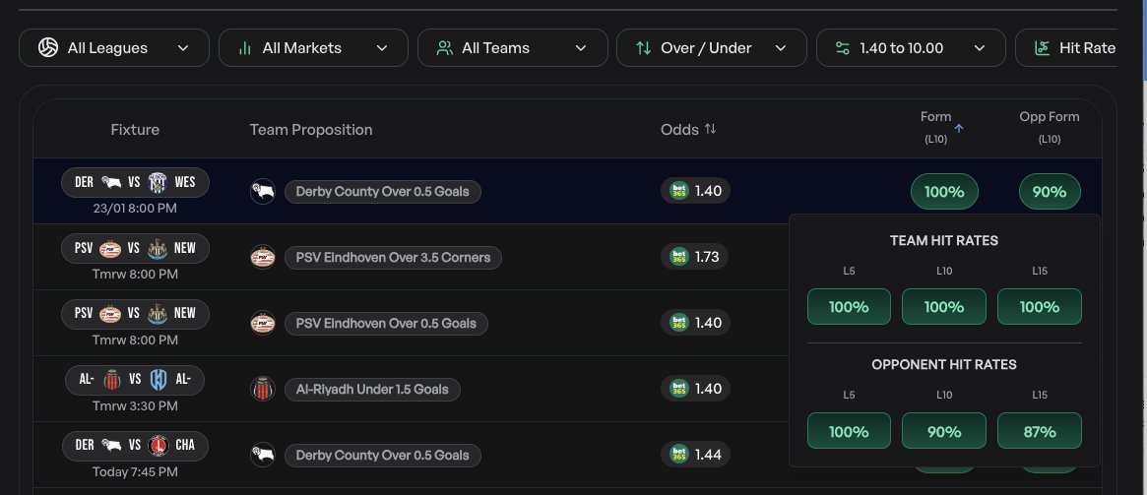Open the DER vs WES fixture pill
This screenshot has width=1147, height=495.
click(135, 182)
